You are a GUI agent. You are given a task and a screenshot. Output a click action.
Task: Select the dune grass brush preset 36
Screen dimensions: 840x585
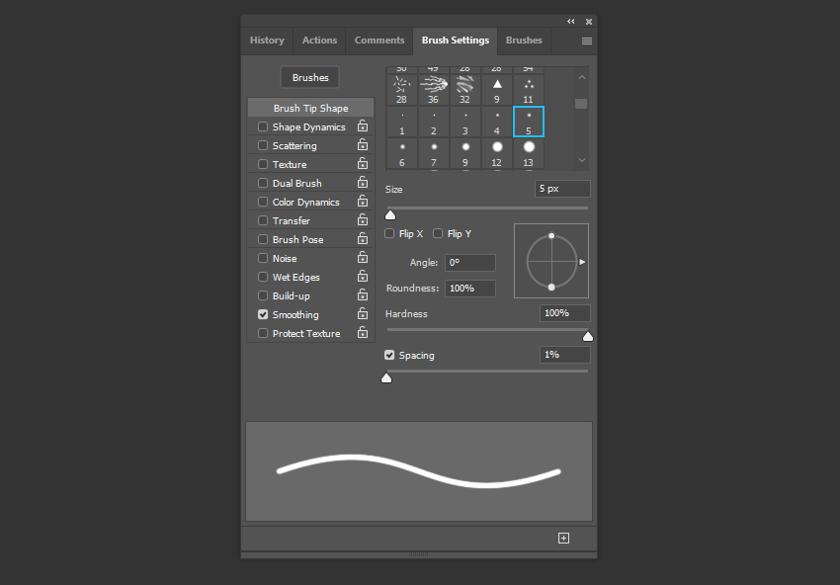pyautogui.click(x=433, y=83)
